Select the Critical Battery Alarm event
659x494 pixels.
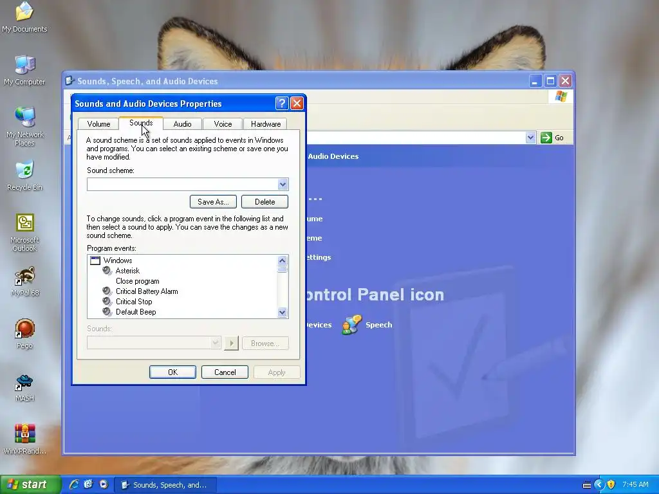147,291
